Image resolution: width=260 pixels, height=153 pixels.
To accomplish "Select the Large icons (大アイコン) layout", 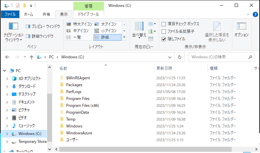I will [105, 24].
